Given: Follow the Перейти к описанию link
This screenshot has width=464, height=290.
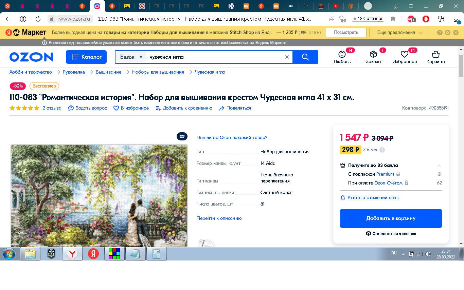Looking at the screenshot, I should tap(219, 218).
